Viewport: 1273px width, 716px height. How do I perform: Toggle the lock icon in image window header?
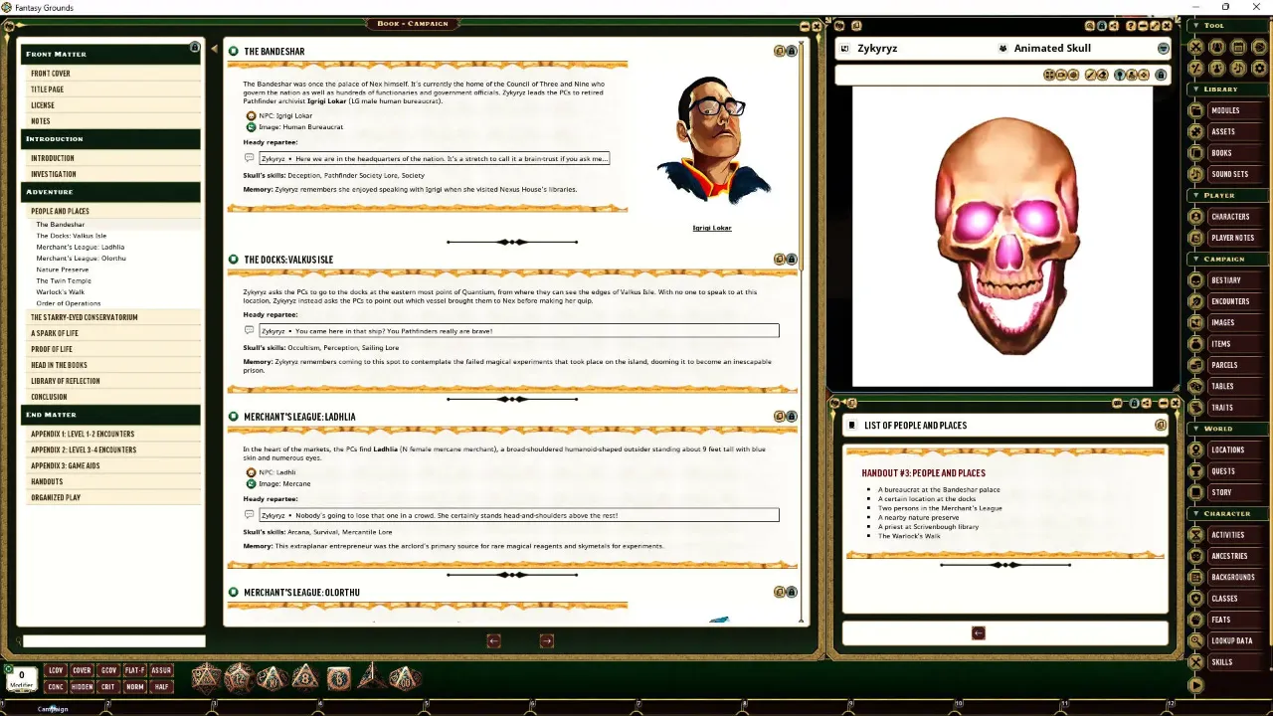(1102, 26)
